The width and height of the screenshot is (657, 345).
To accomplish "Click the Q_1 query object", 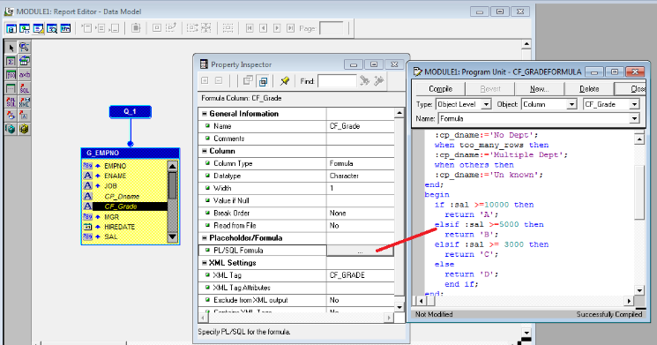I will pos(131,111).
